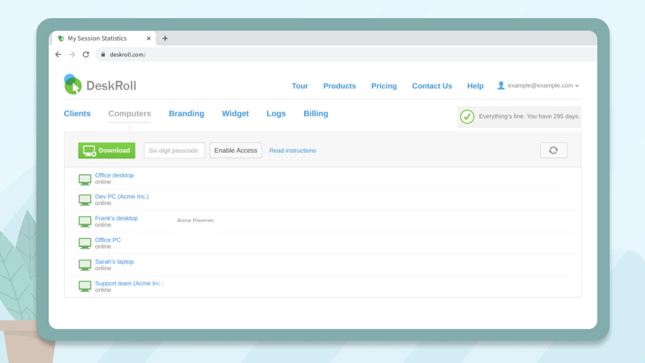Go back using browser back arrow
This screenshot has height=363, width=645.
pyautogui.click(x=58, y=54)
